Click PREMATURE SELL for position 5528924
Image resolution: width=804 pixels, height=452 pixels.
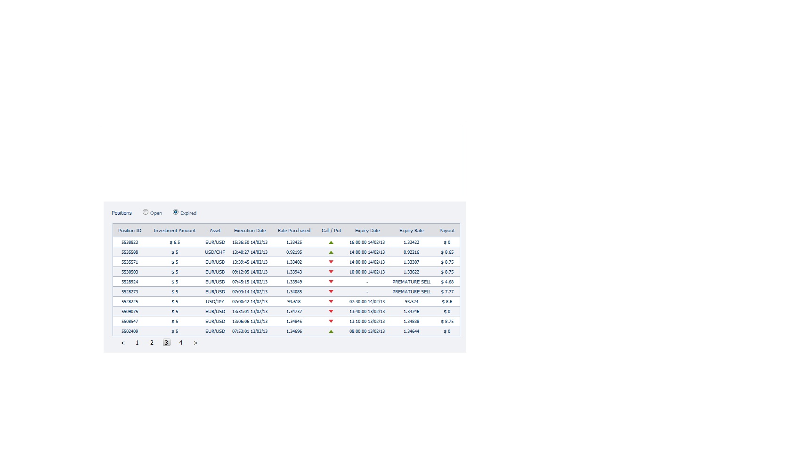[411, 282]
